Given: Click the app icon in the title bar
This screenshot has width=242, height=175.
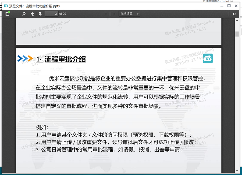Looking at the screenshot, I should 6,6.
